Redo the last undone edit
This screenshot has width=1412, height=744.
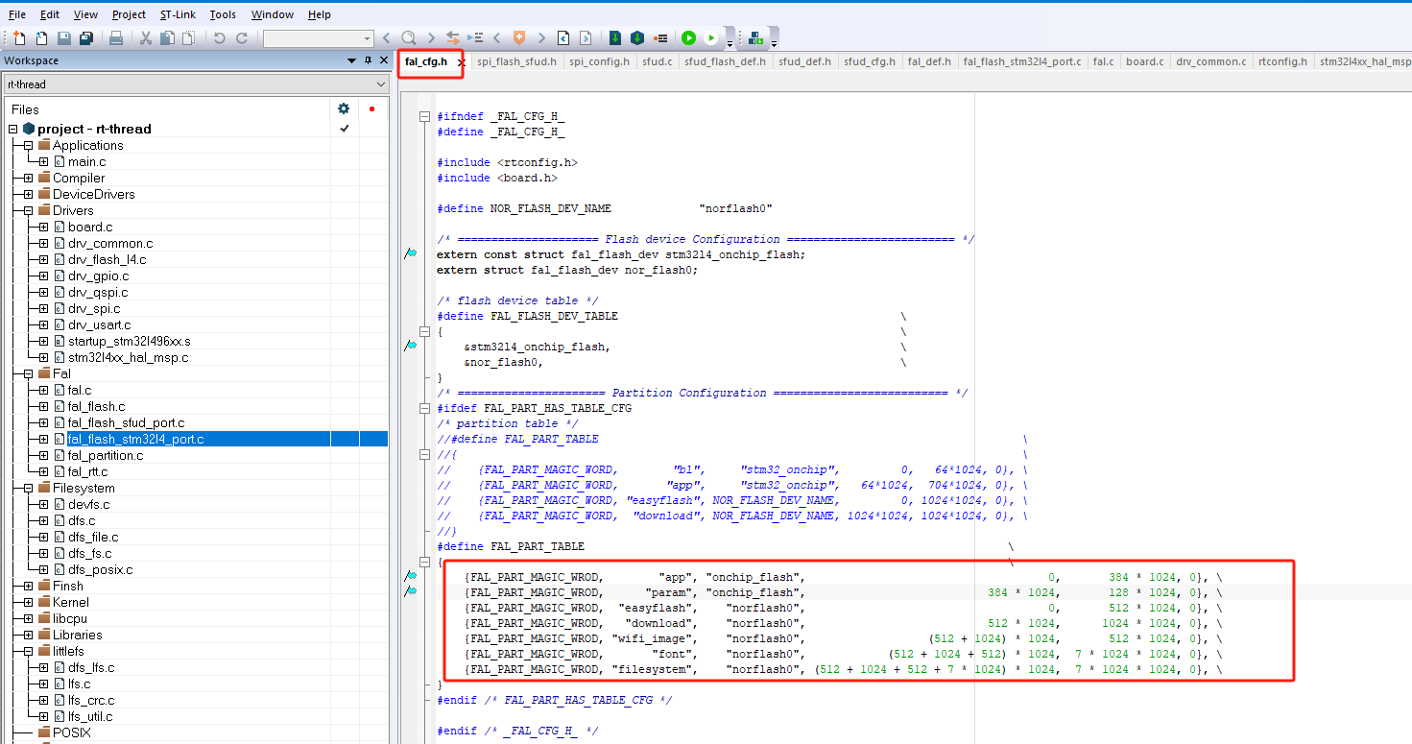(241, 38)
